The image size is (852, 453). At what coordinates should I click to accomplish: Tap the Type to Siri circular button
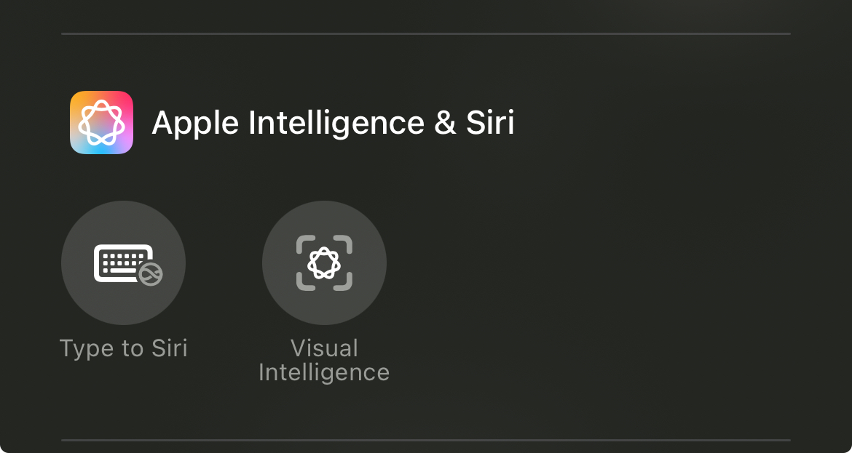pyautogui.click(x=123, y=262)
